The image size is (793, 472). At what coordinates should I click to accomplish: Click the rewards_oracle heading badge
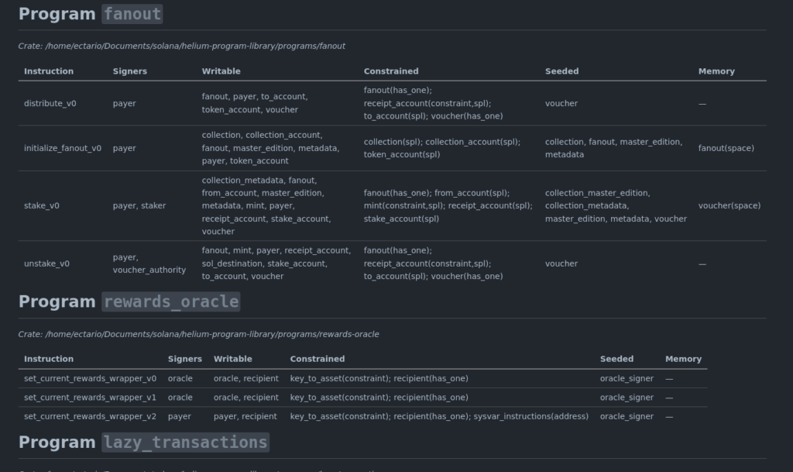(x=170, y=301)
